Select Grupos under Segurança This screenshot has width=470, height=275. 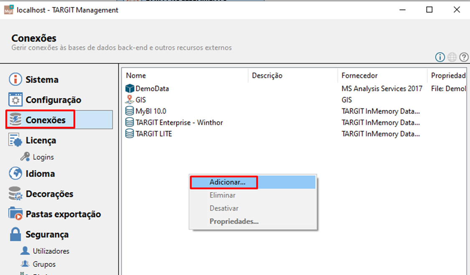(x=44, y=264)
